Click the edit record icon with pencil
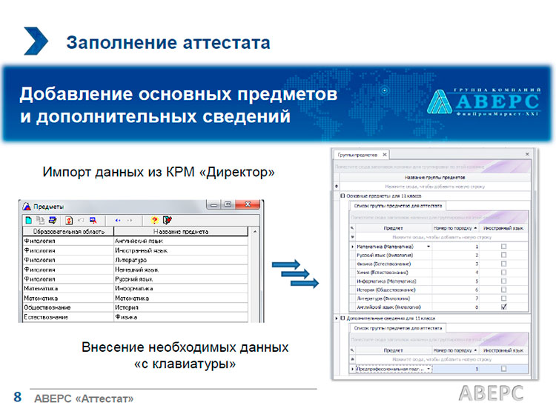 (53, 221)
